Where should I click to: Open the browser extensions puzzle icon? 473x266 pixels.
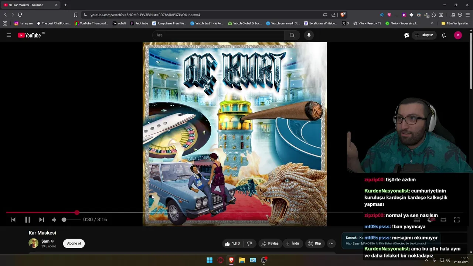point(434,15)
